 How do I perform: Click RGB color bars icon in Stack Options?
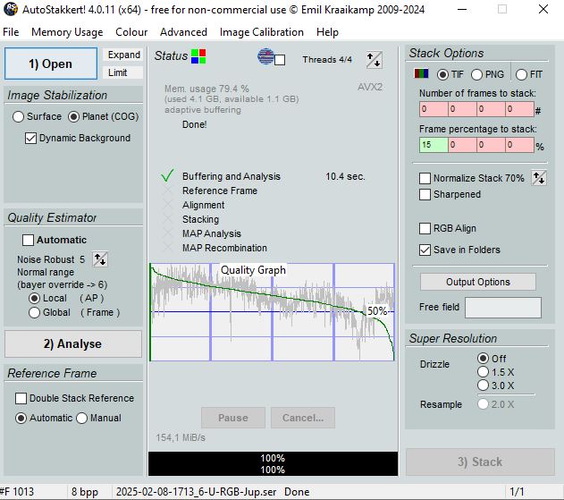421,74
